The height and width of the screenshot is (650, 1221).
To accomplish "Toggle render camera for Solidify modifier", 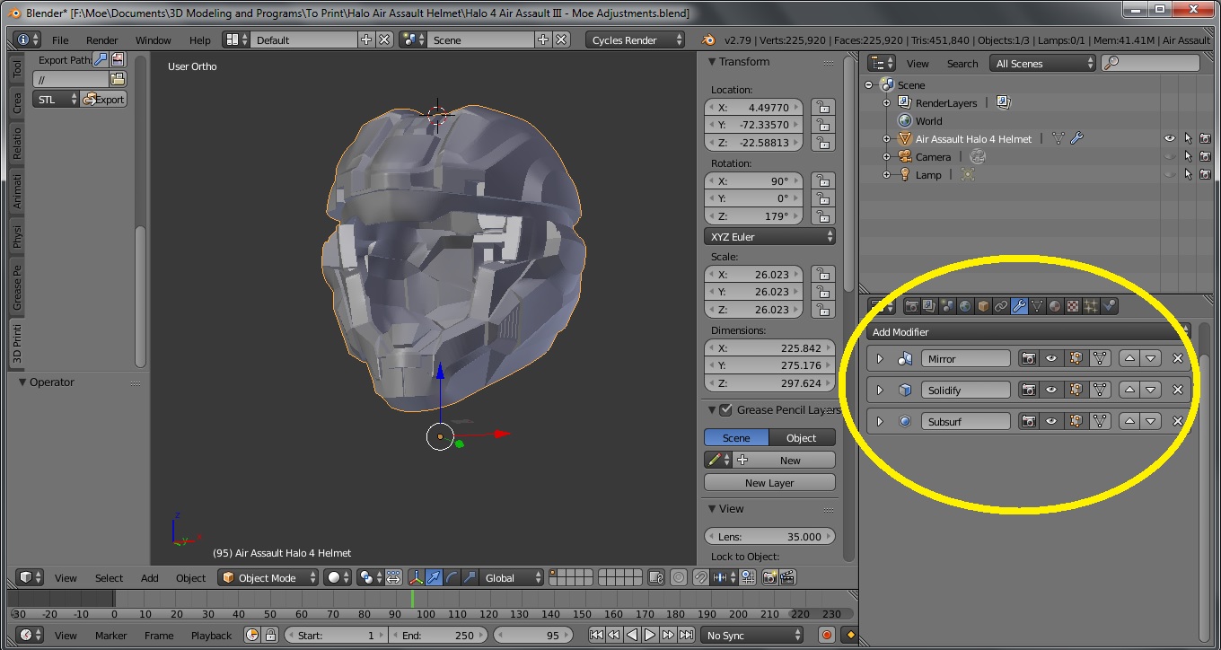I will point(1029,390).
